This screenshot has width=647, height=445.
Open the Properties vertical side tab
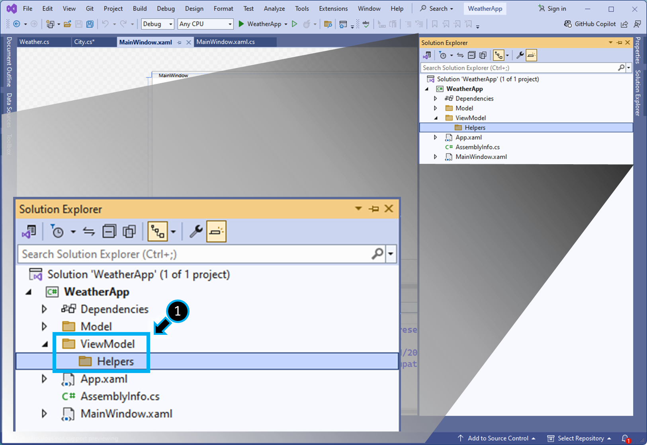pyautogui.click(x=638, y=50)
